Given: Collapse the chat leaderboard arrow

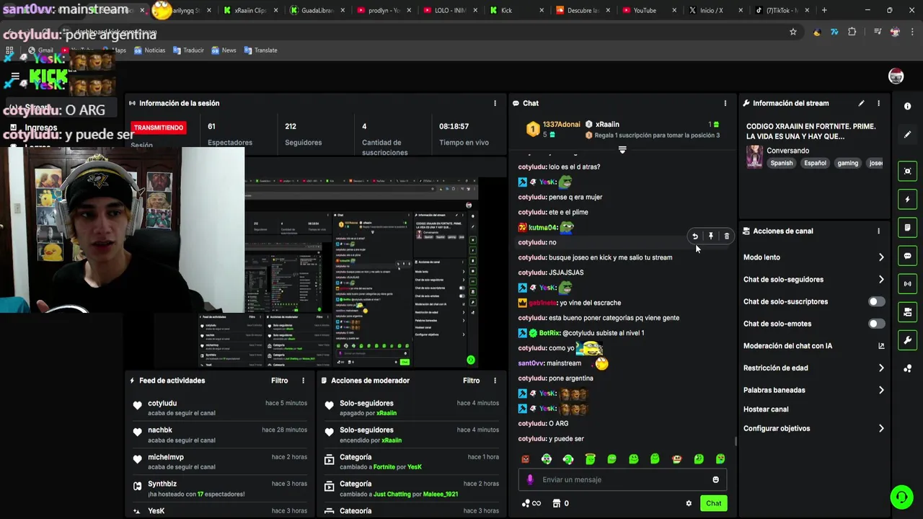Looking at the screenshot, I should pos(622,150).
